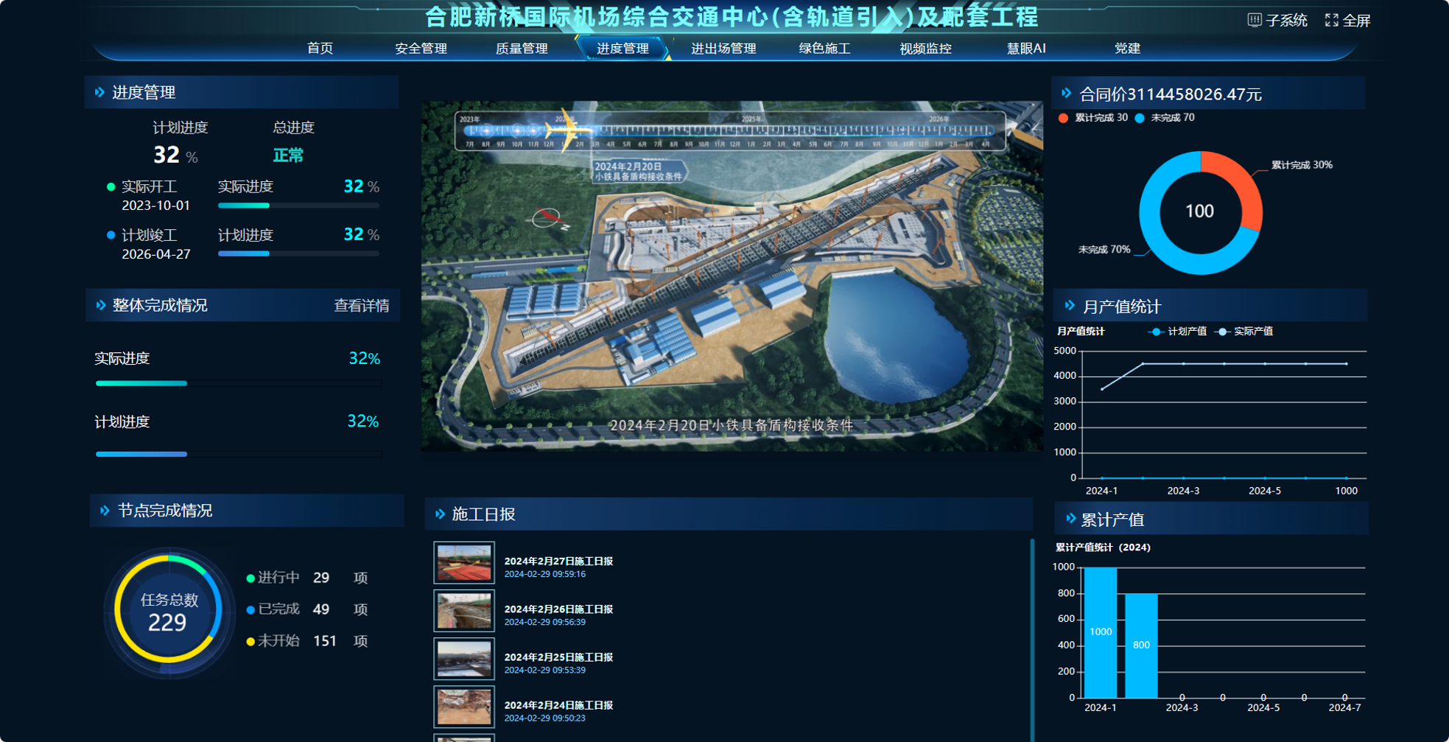The width and height of the screenshot is (1449, 742).
Task: Open the 2024年2月27日施工日报 report
Action: (x=558, y=561)
